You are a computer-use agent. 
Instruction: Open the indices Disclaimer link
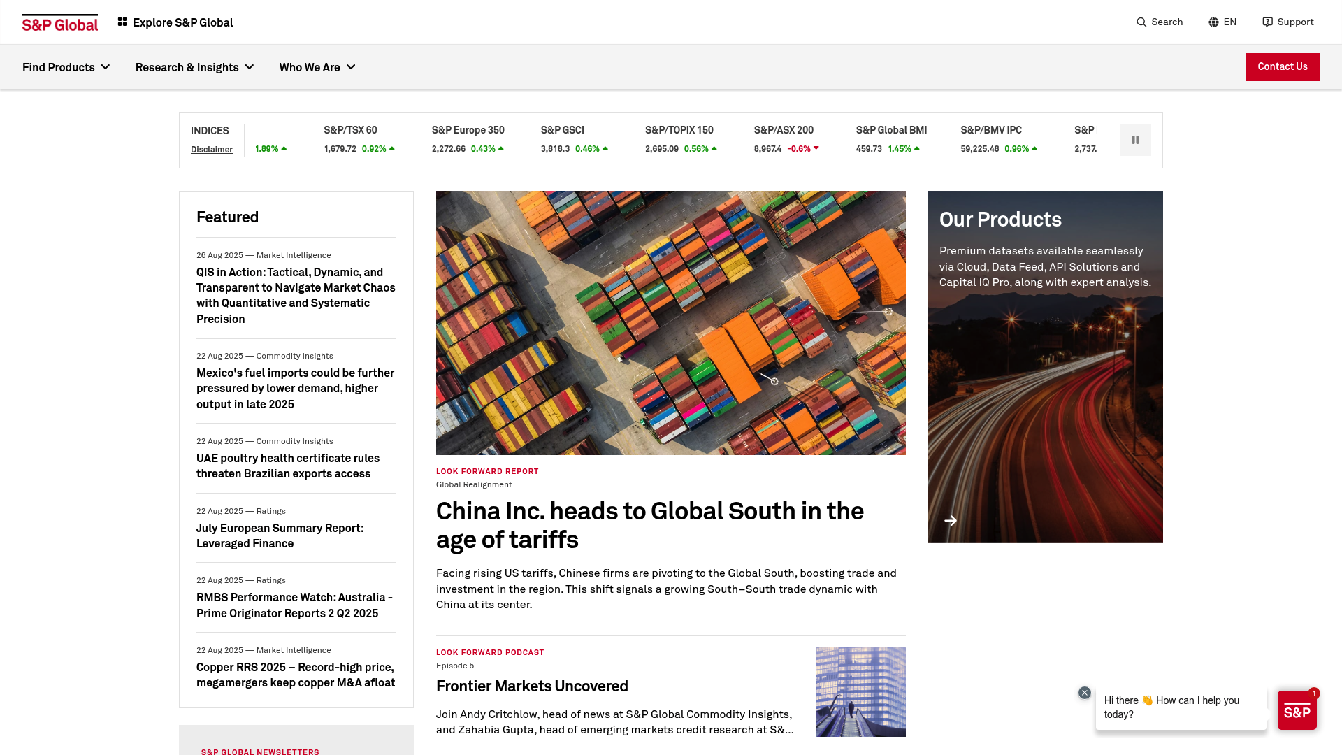(212, 150)
